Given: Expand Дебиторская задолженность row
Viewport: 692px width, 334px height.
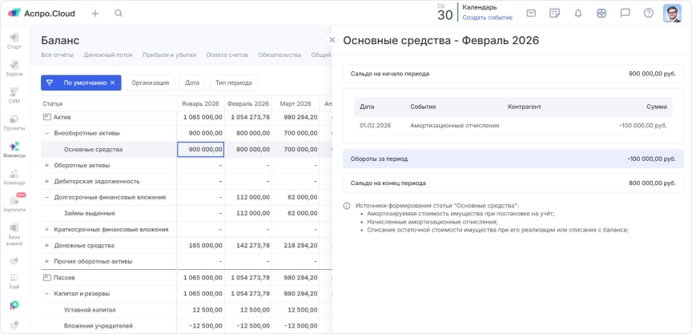Looking at the screenshot, I should coord(46,181).
